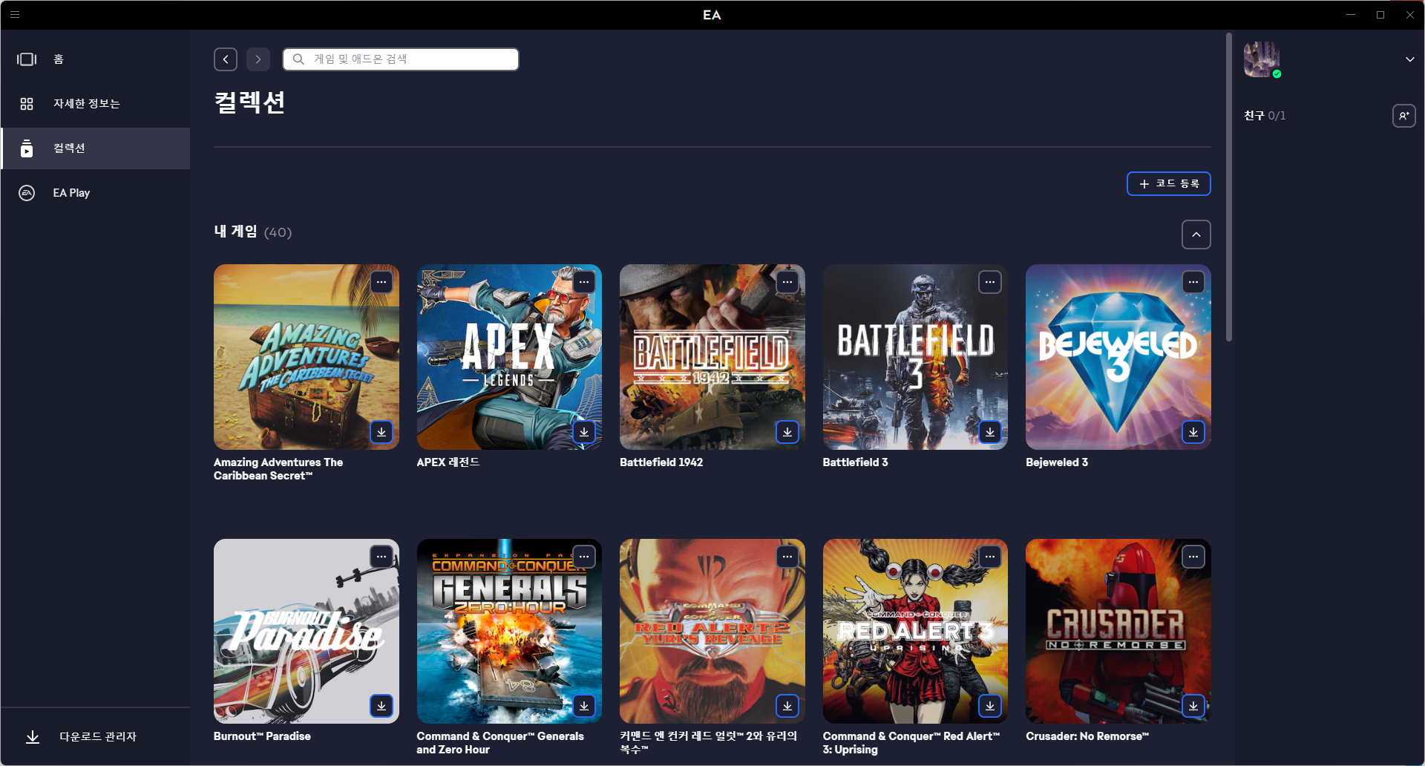This screenshot has width=1425, height=766.
Task: Open more options for Red Alert 3 Uprising
Action: click(x=990, y=557)
